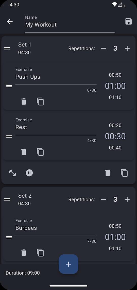The width and height of the screenshot is (137, 290).
Task: Decrease Set 1 repetitions
Action: pyautogui.click(x=104, y=48)
